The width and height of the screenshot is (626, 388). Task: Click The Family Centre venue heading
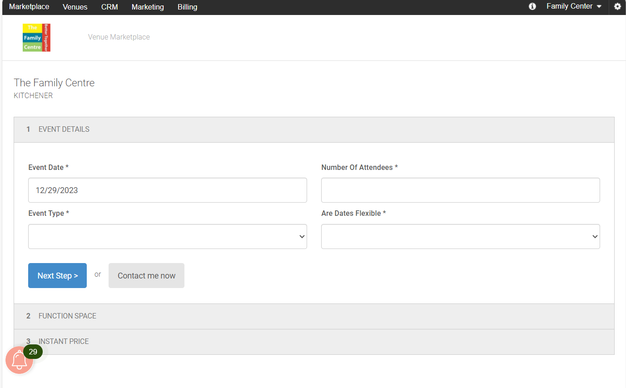(x=55, y=83)
